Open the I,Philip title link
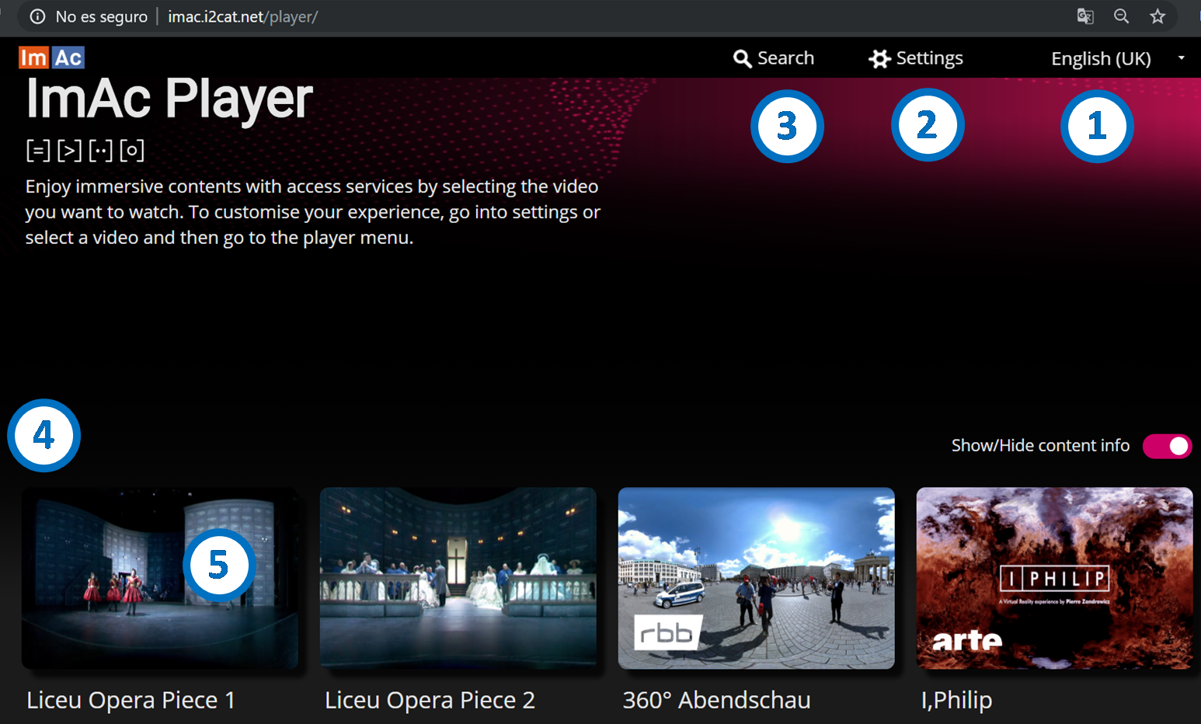 pyautogui.click(x=956, y=700)
